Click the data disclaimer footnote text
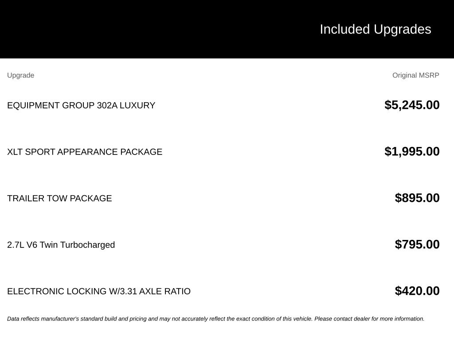 click(216, 319)
